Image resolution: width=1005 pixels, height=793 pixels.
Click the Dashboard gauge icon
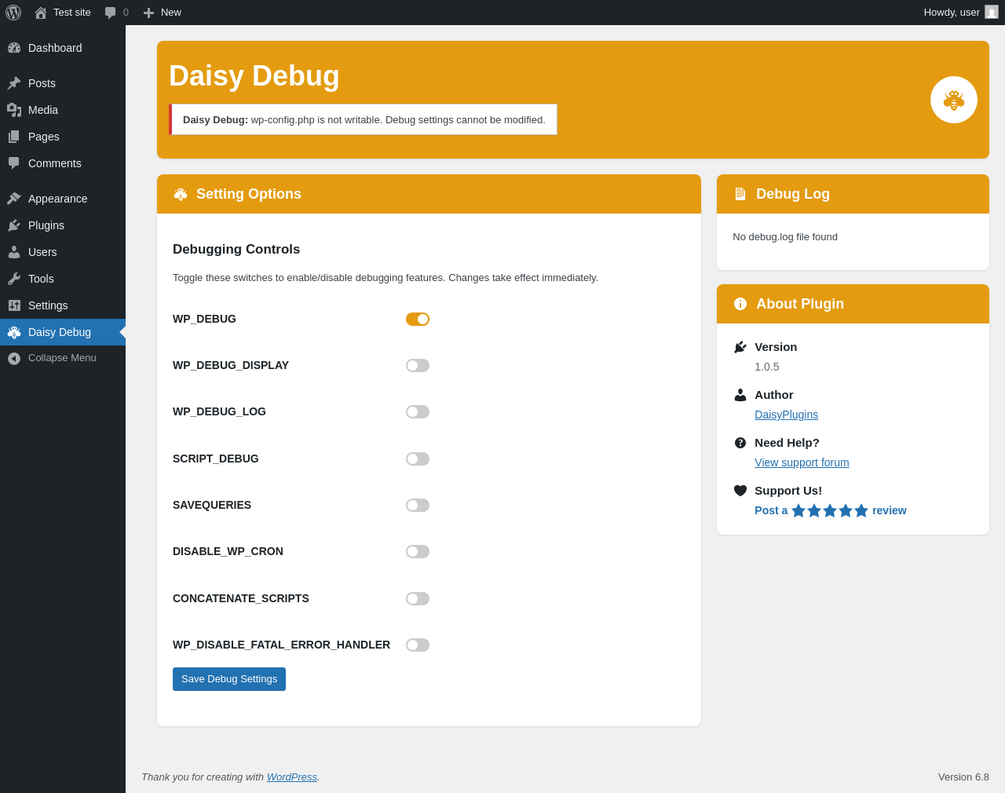click(x=14, y=48)
